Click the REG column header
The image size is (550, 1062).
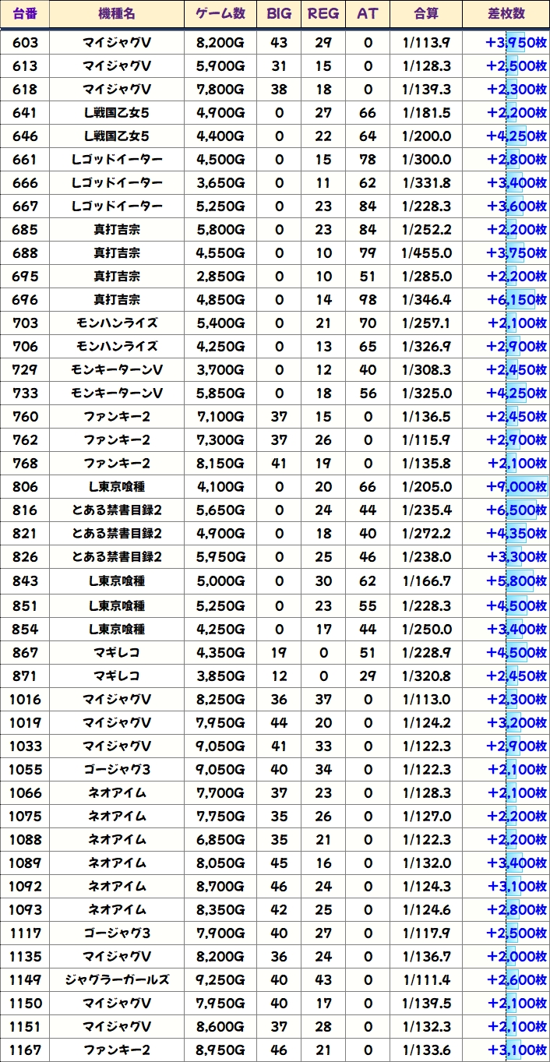323,14
